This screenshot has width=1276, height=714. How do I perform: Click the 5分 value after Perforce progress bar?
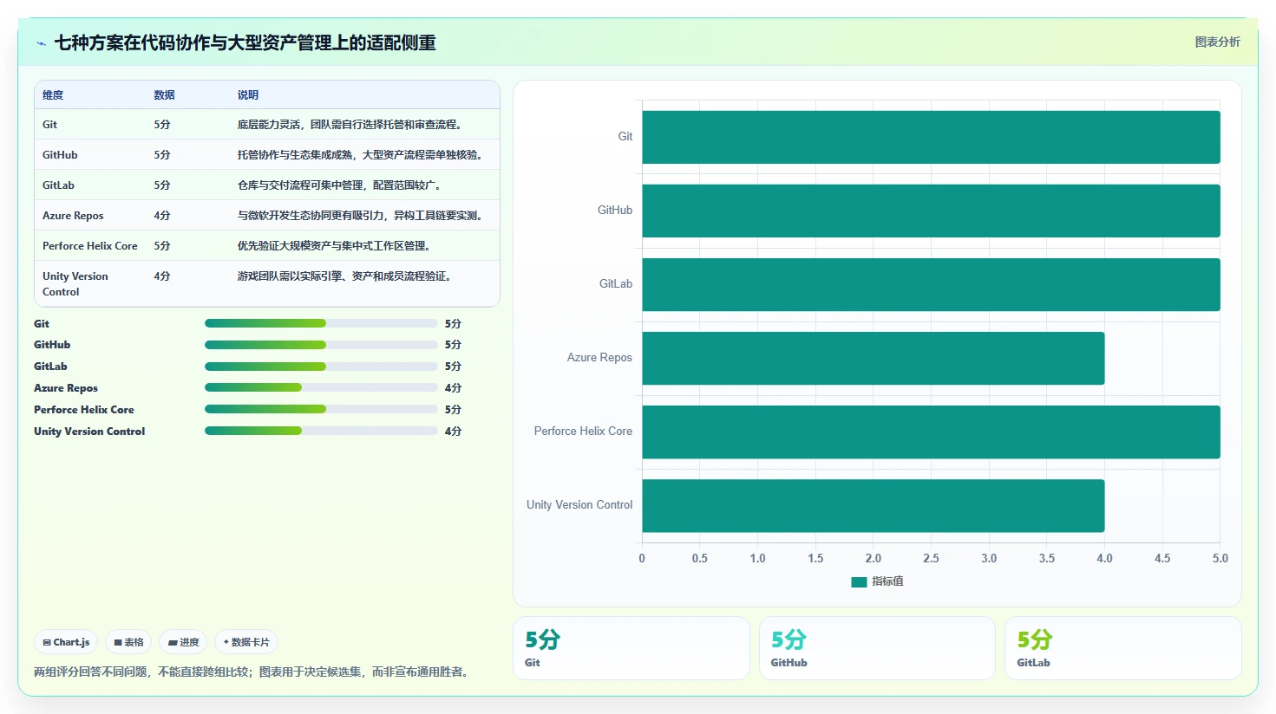453,410
